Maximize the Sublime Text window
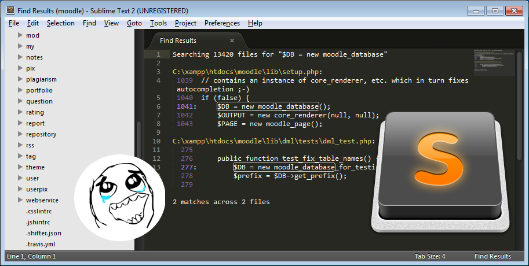Image resolution: width=529 pixels, height=266 pixels. coord(495,11)
